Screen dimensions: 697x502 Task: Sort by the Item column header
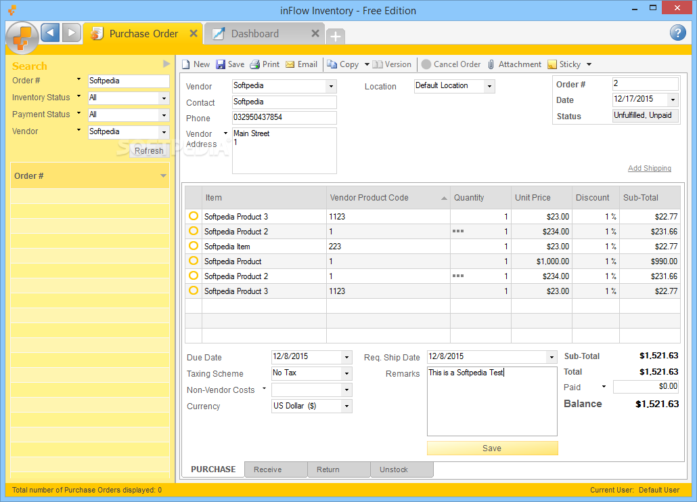pyautogui.click(x=264, y=198)
